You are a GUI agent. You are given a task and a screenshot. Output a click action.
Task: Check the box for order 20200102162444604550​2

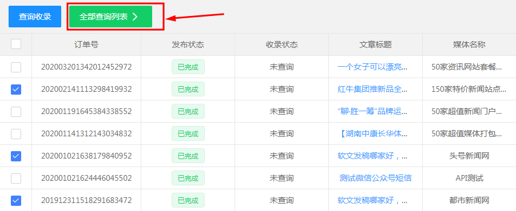[x=16, y=178]
